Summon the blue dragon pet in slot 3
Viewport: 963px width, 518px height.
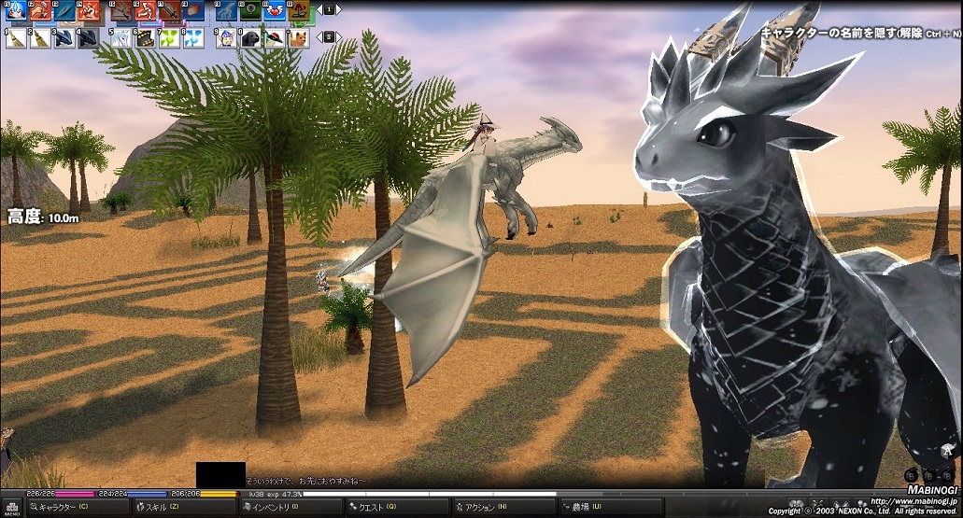pyautogui.click(x=64, y=38)
